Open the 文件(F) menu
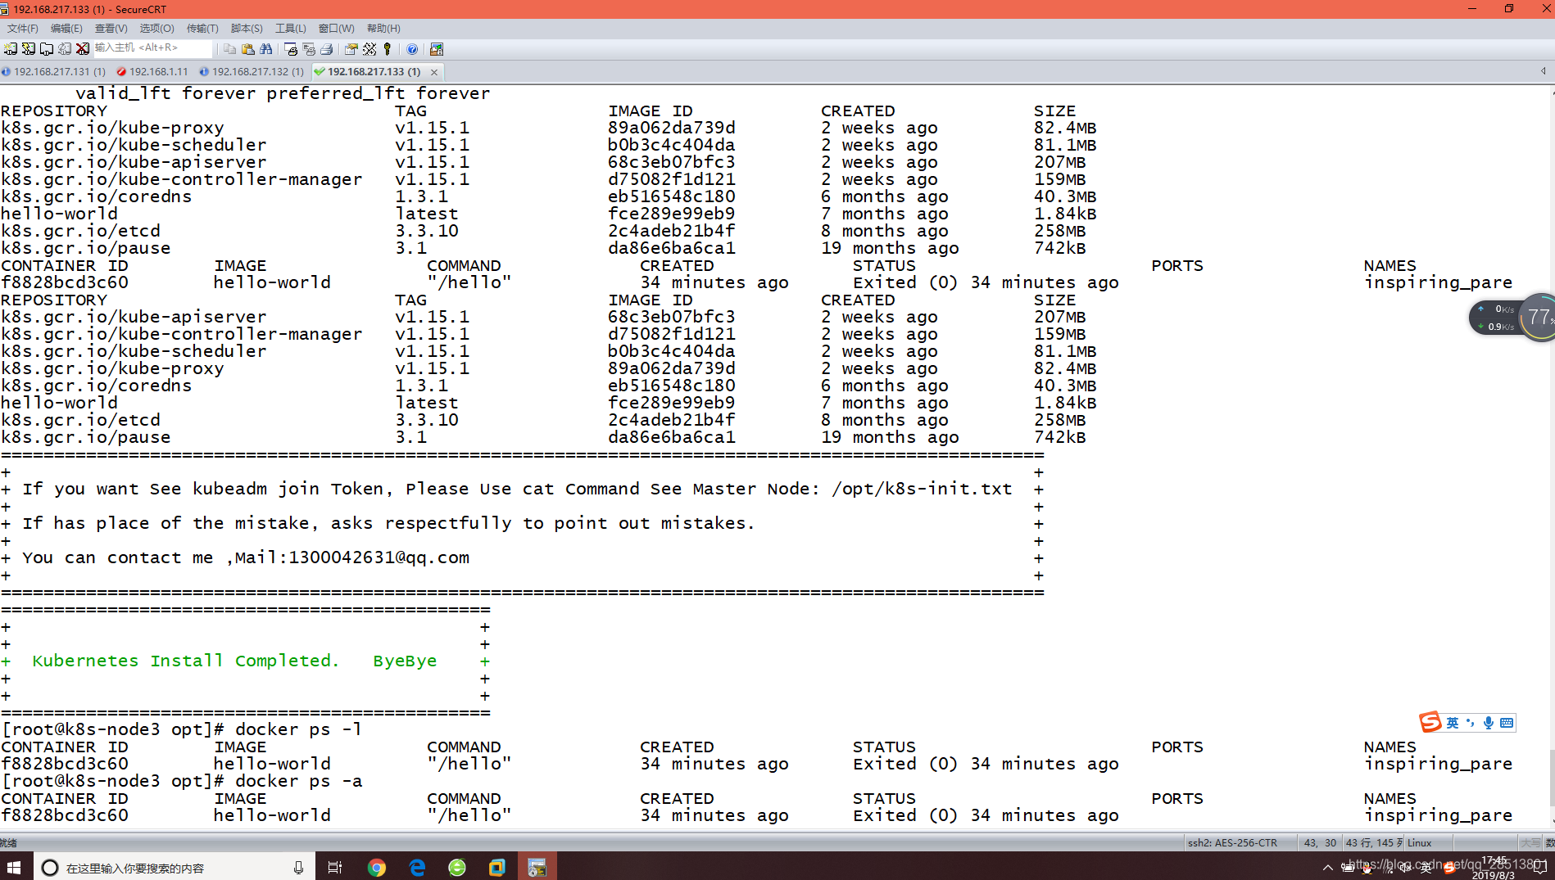 pyautogui.click(x=23, y=29)
